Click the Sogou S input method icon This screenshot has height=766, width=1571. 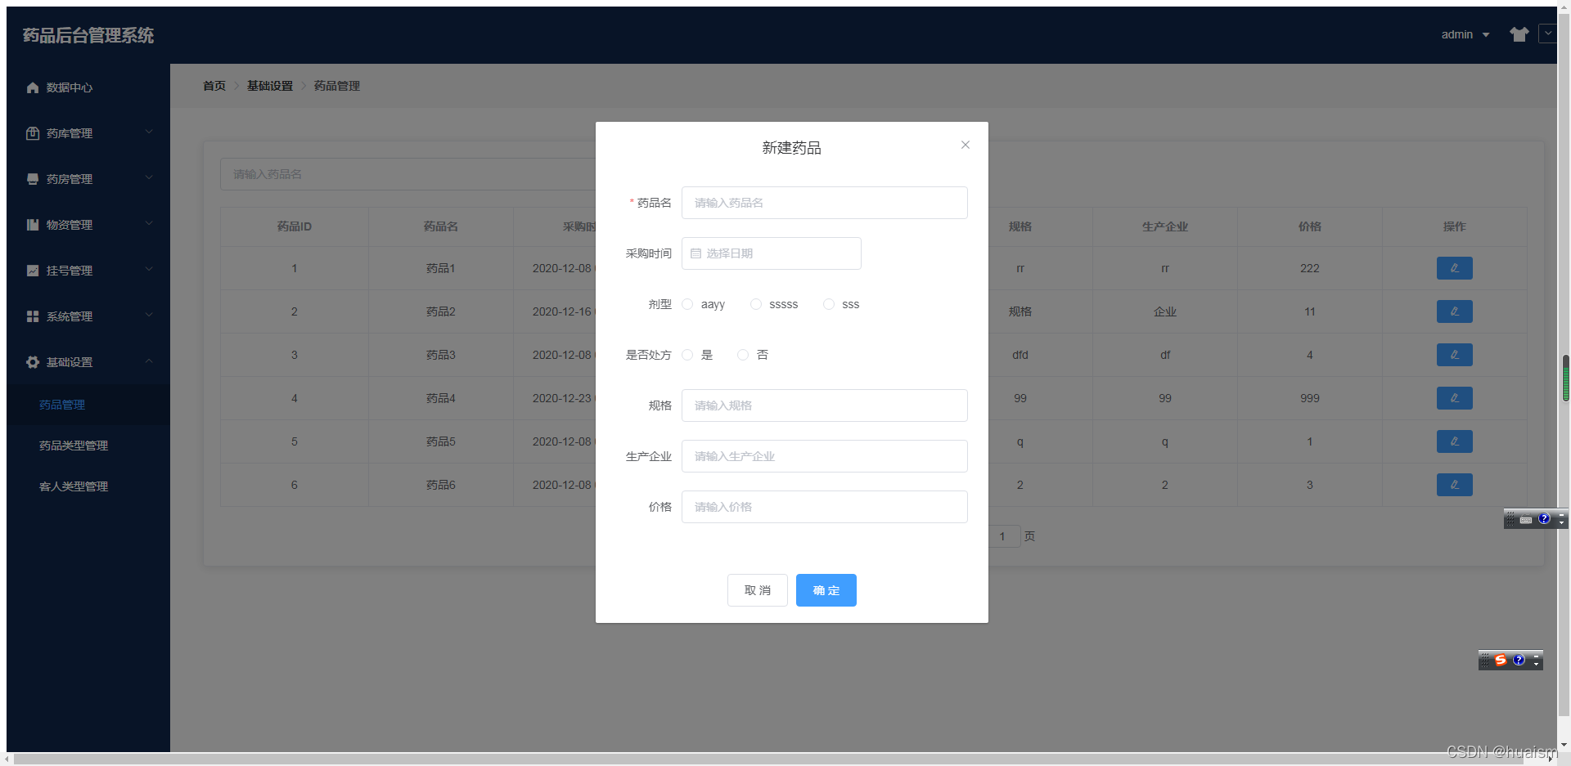point(1501,661)
